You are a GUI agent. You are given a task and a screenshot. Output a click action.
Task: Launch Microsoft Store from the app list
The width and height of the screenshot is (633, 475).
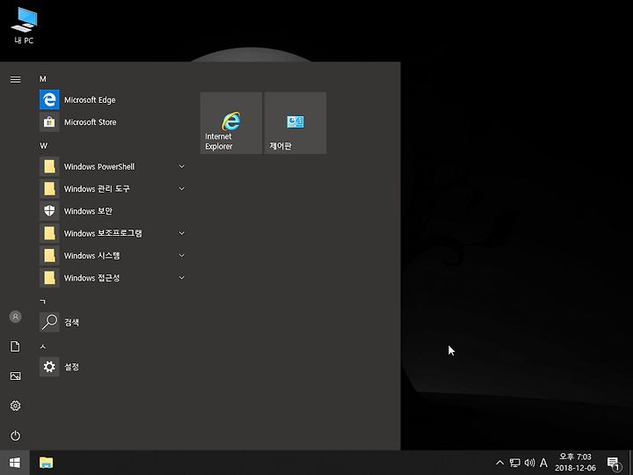pyautogui.click(x=113, y=122)
